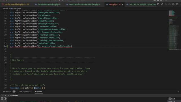Click the $route parameter on line 39
181x102 pixels.
click(x=37, y=88)
